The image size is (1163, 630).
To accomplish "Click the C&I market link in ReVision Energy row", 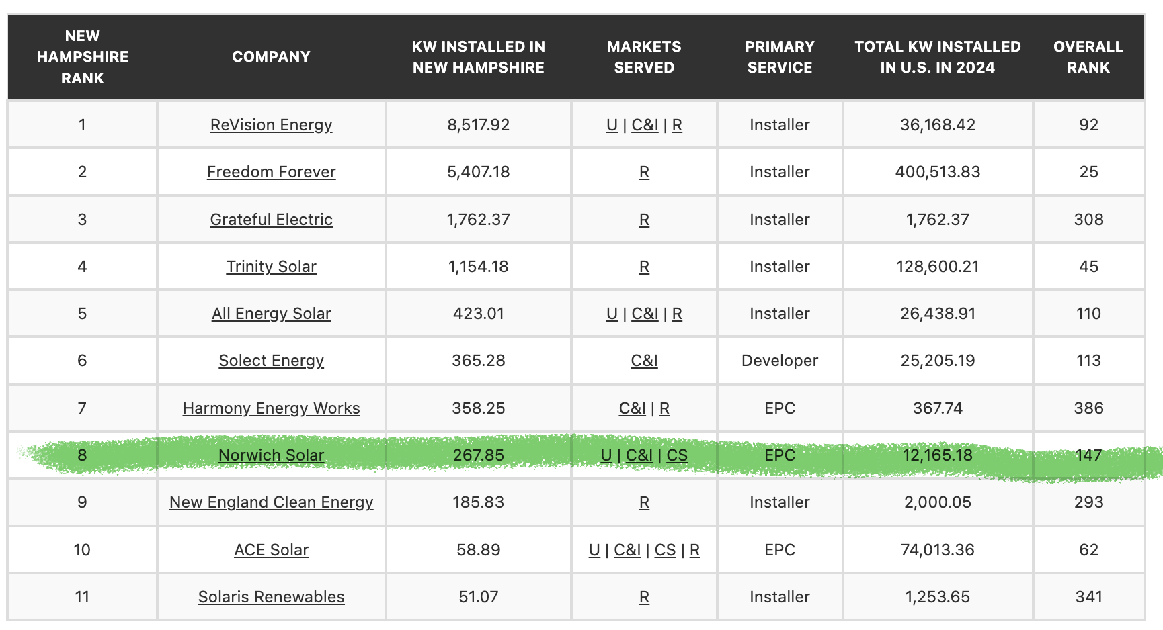I will (x=645, y=125).
